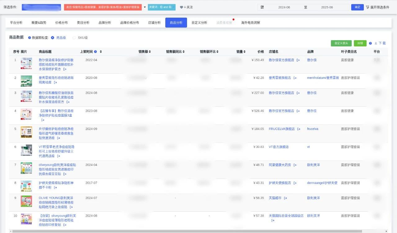The width and height of the screenshot is (397, 233).
Task: Click the +关注 follow button
Action: tap(186, 7)
